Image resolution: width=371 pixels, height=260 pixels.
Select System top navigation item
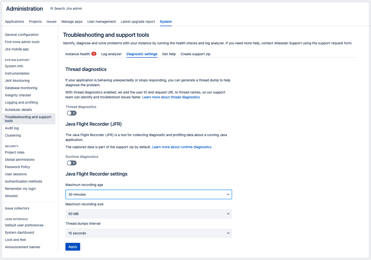(x=166, y=22)
